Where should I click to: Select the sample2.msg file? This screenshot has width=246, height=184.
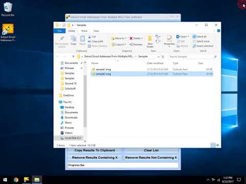pos(152,74)
